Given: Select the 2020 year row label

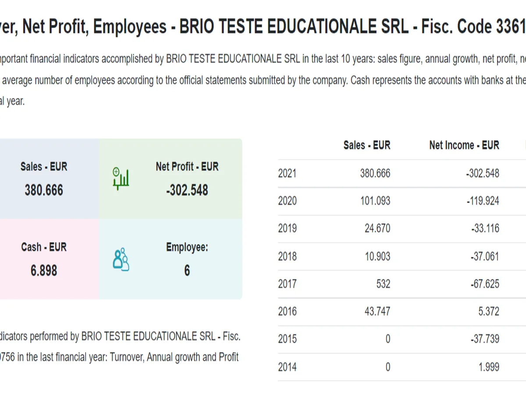Looking at the screenshot, I should [x=287, y=201].
